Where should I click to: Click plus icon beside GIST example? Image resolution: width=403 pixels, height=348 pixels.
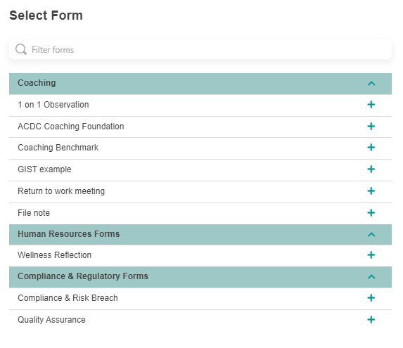(x=371, y=169)
